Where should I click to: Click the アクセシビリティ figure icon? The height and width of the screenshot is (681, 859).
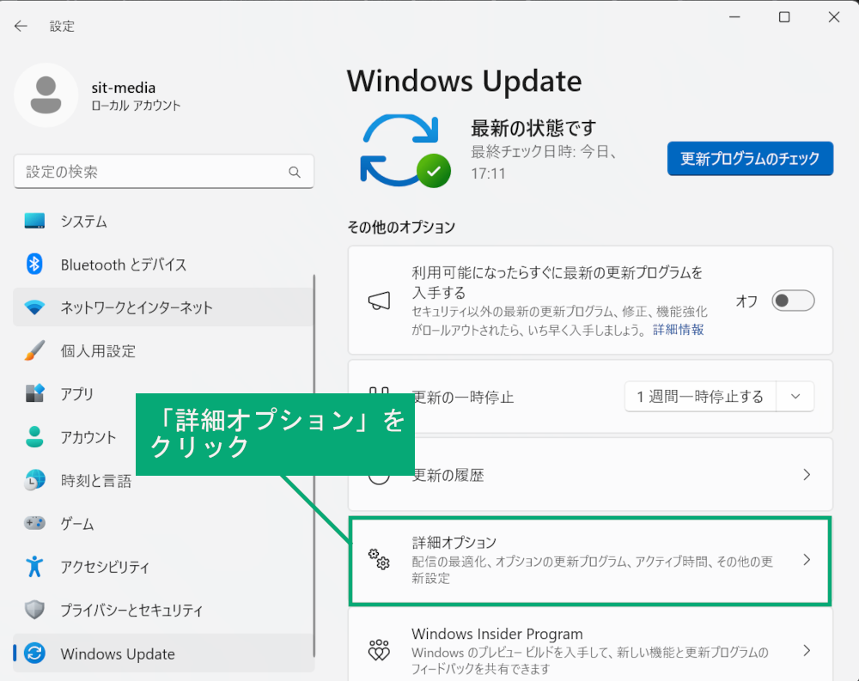point(34,566)
